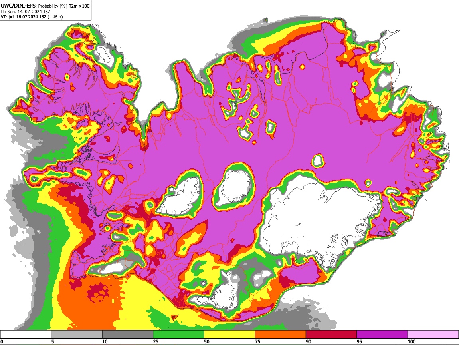Image resolution: width=459 pixels, height=345 pixels.
Task: Click the legend label '95'
Action: click(x=360, y=342)
